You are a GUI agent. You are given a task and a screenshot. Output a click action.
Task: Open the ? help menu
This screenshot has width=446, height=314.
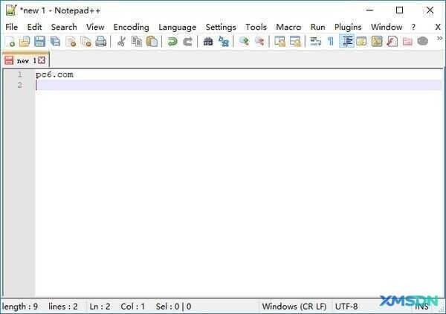pyautogui.click(x=413, y=27)
